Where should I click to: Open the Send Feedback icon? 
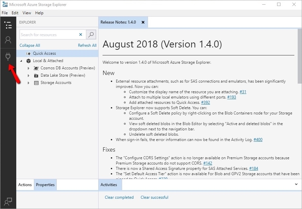8,201
